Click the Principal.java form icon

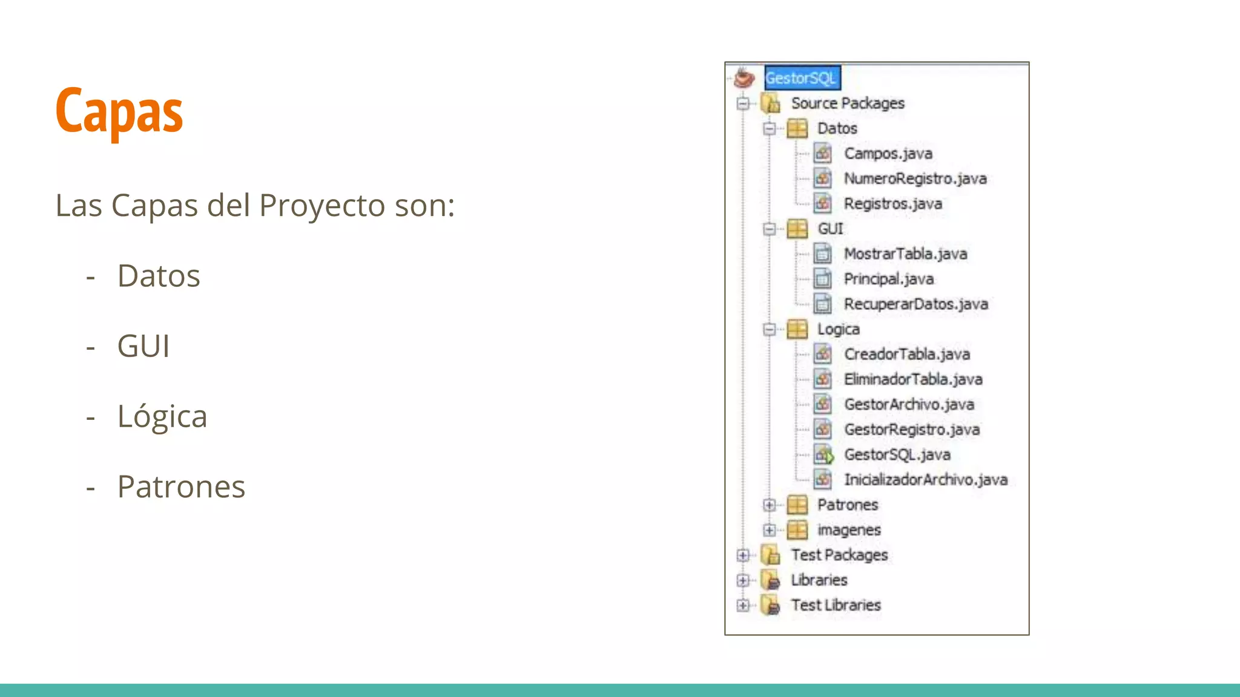(x=823, y=279)
